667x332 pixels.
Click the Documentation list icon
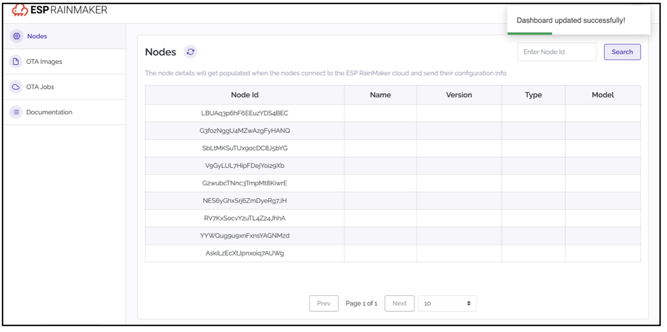point(16,112)
